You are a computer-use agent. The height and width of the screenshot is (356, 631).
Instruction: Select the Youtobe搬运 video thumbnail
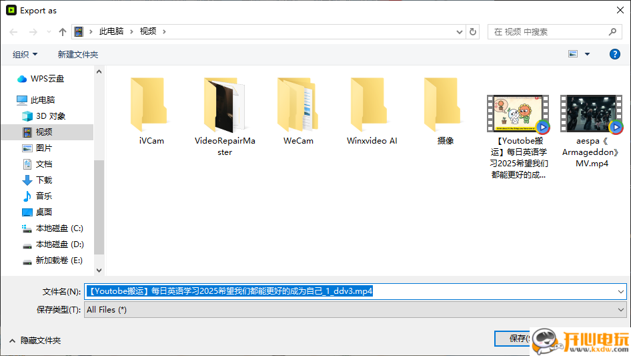518,114
